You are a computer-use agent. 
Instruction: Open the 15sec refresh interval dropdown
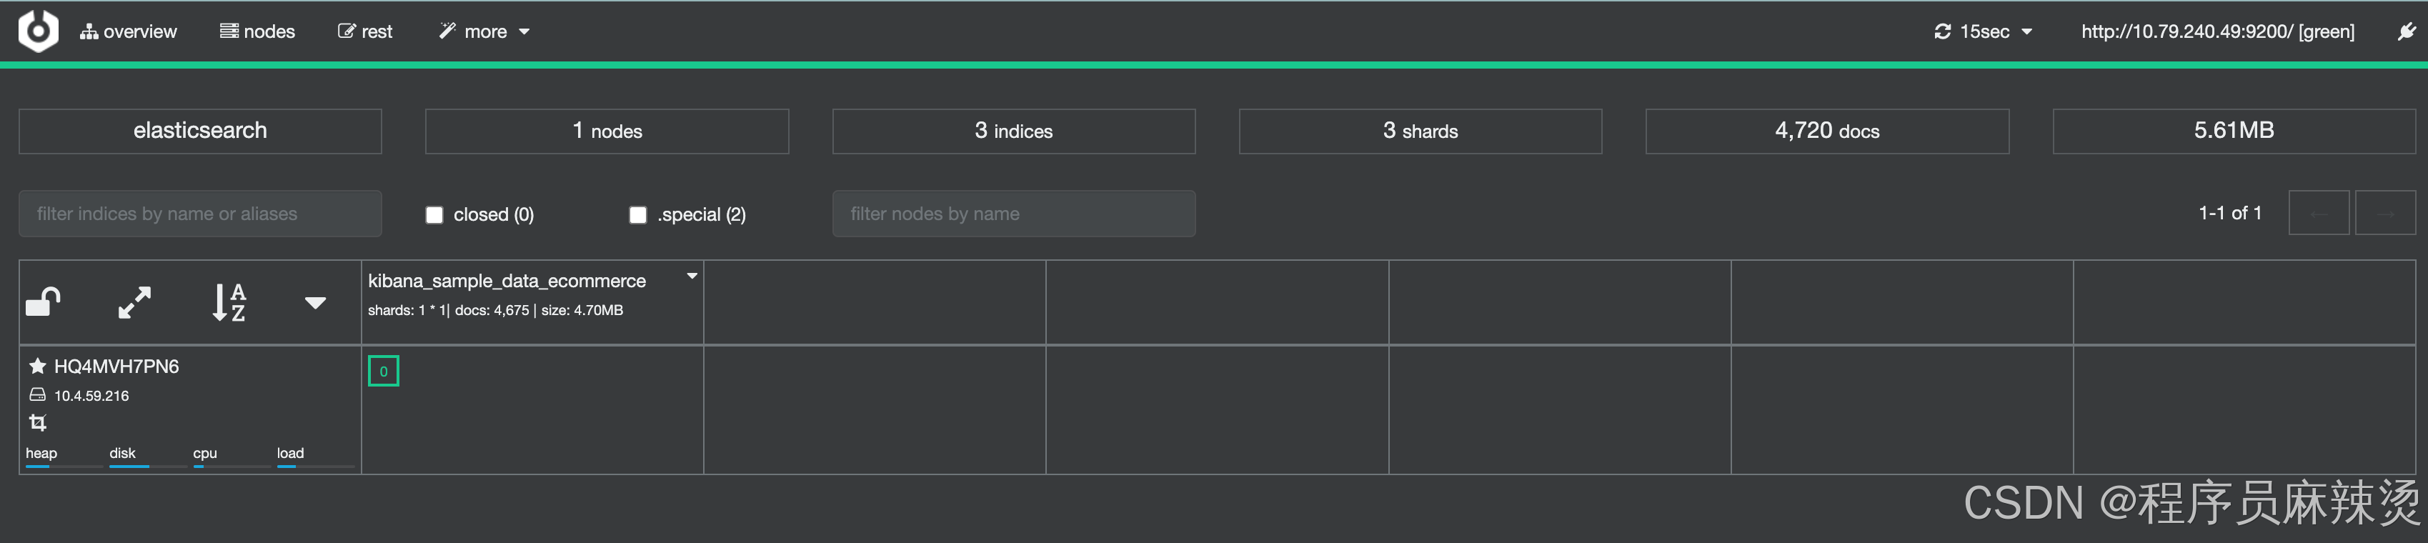(1982, 31)
